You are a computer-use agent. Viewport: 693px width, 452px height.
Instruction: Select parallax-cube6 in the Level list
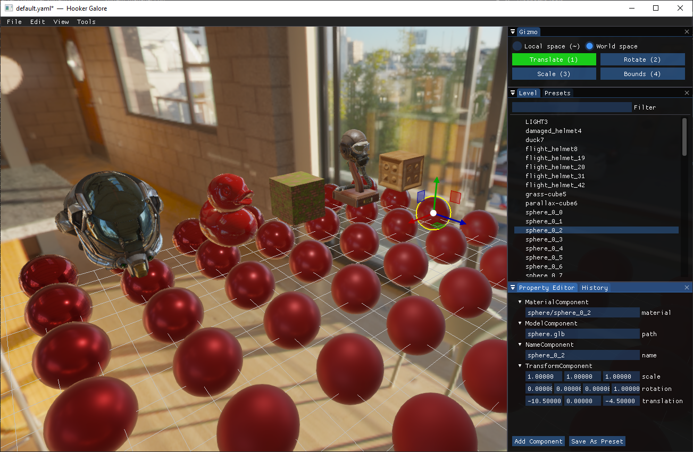[x=596, y=203]
